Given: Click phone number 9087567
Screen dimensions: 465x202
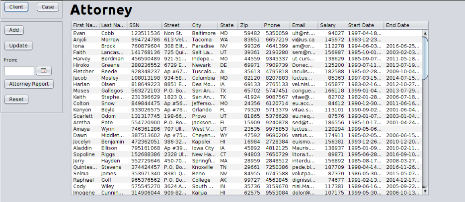Looking at the screenshot, I should 276,97.
